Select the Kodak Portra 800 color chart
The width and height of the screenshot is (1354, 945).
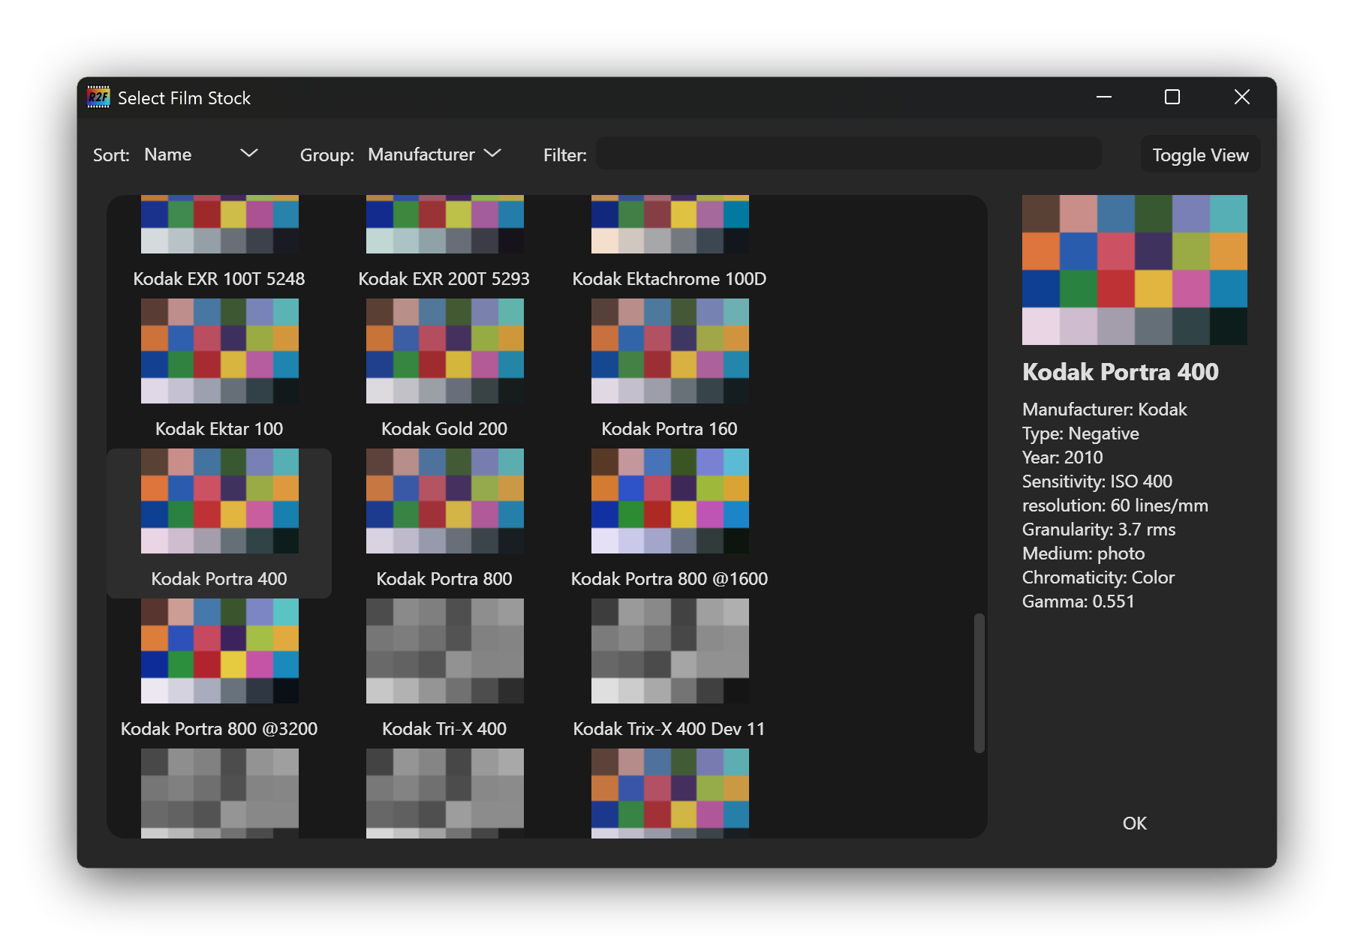pyautogui.click(x=445, y=501)
